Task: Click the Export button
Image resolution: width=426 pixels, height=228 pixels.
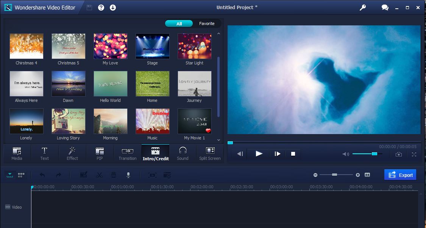Action: click(x=400, y=175)
